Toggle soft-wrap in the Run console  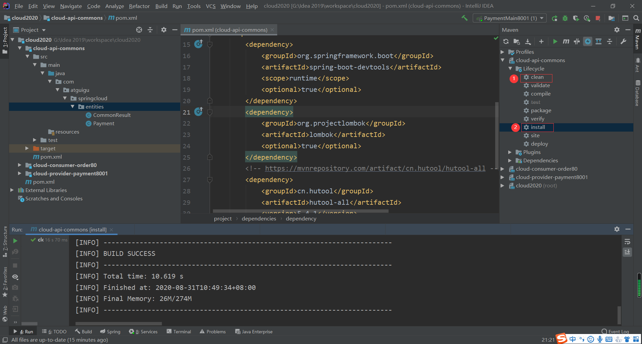coord(627,241)
